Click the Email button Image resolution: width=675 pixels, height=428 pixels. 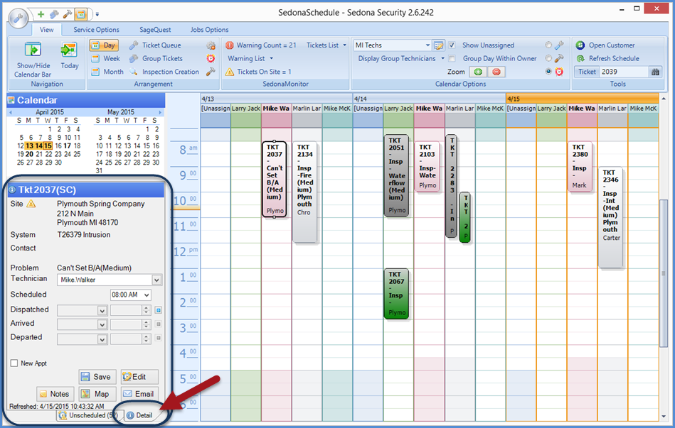coord(139,394)
